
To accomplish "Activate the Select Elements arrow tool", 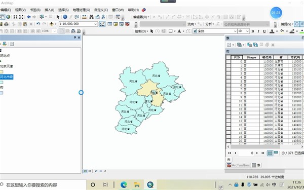I will click(58, 17).
